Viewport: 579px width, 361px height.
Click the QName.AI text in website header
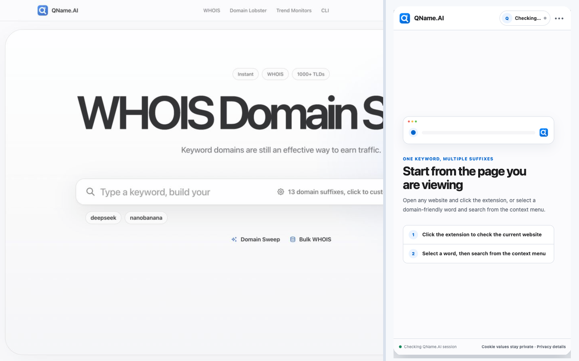click(x=65, y=10)
